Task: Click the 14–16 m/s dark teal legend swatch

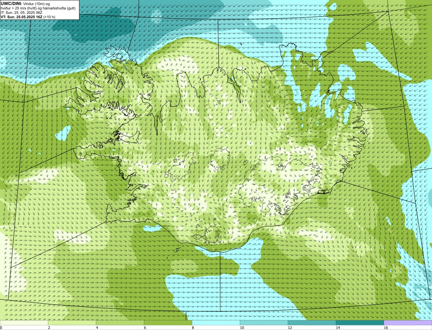Action: coord(360,323)
